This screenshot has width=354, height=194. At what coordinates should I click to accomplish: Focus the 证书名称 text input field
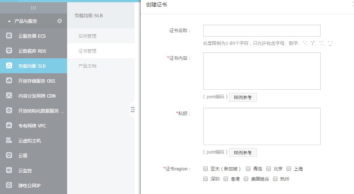[262, 31]
